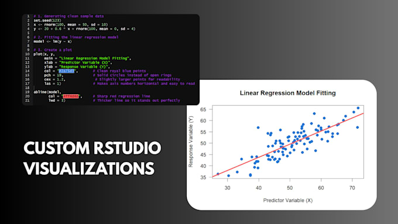Click the 'cex = 1.2,' code argument
The width and height of the screenshot is (398, 224).
(54, 80)
